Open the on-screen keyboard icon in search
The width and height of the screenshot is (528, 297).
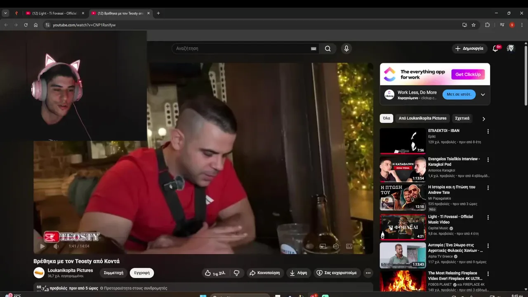(x=313, y=49)
